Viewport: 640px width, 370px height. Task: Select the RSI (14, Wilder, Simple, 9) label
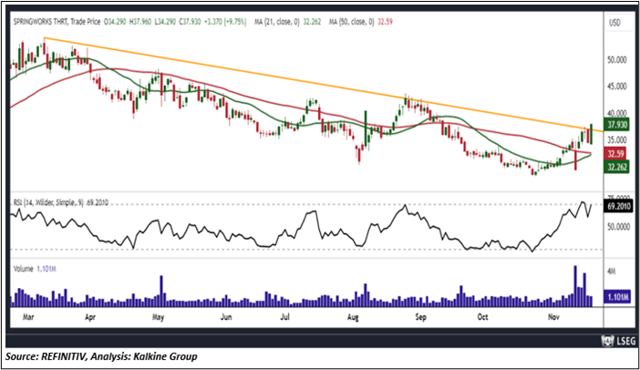(48, 202)
